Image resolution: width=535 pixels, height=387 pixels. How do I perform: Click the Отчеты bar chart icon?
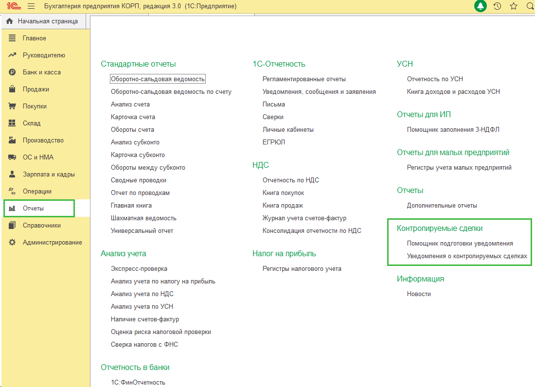coord(12,209)
